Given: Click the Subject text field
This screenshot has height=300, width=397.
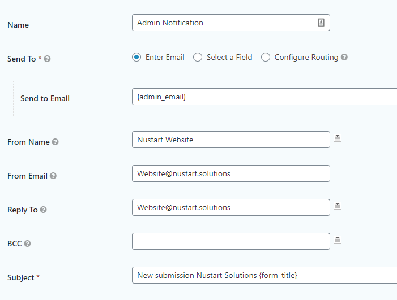Looking at the screenshot, I should 263,275.
